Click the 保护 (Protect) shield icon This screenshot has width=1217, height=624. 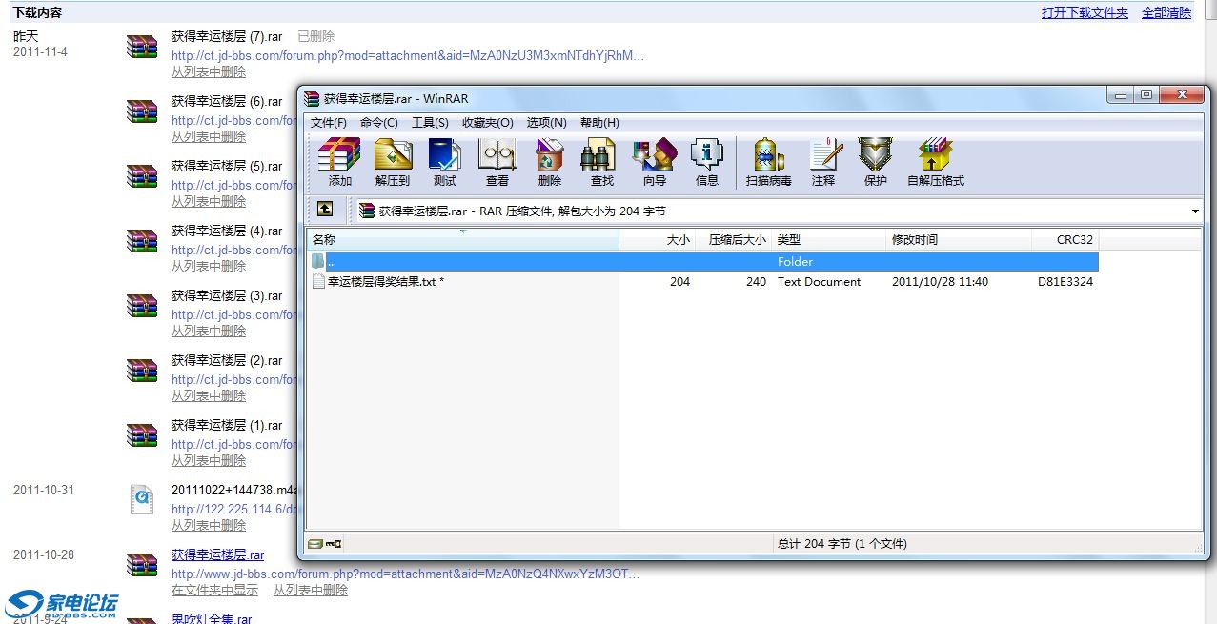[x=875, y=161]
